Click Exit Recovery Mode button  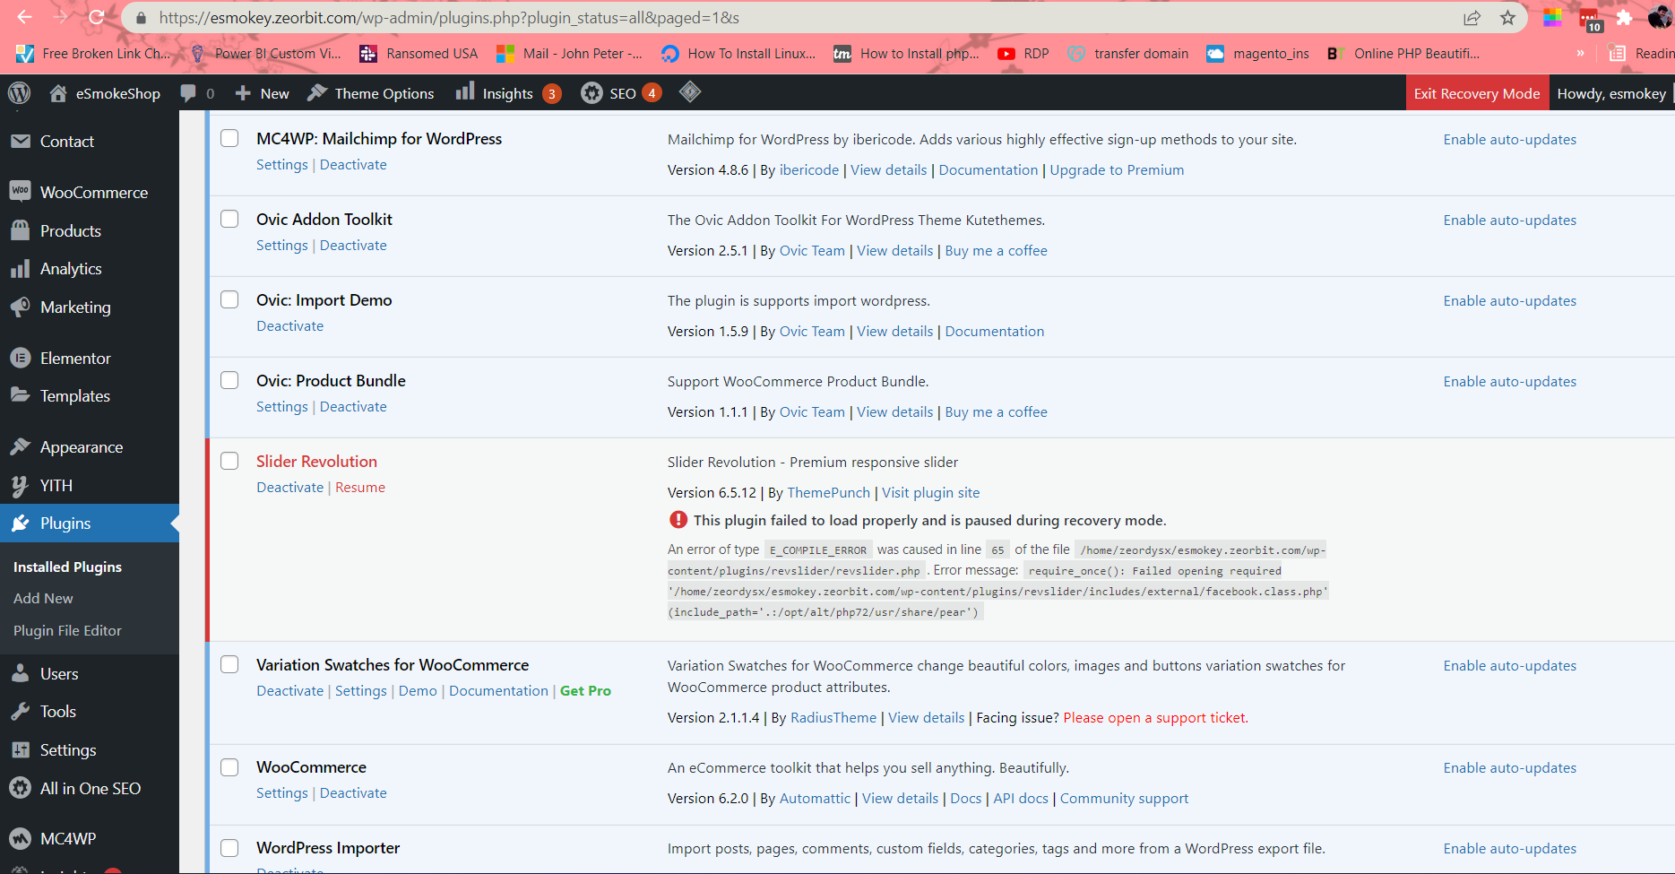(x=1477, y=93)
